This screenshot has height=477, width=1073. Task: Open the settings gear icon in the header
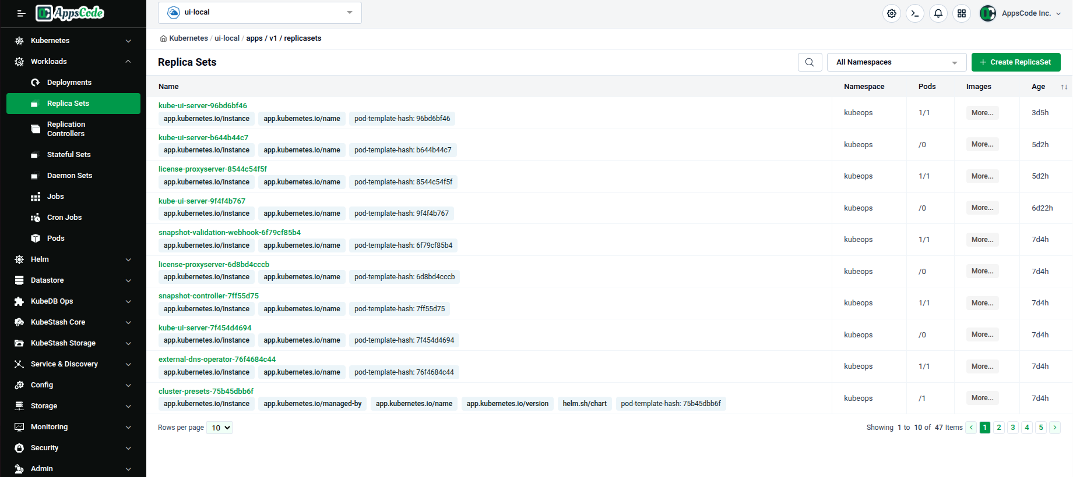892,13
